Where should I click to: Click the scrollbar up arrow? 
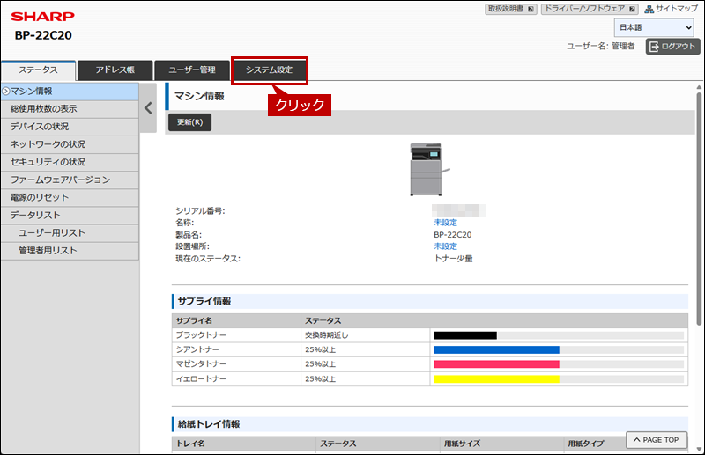coord(699,87)
